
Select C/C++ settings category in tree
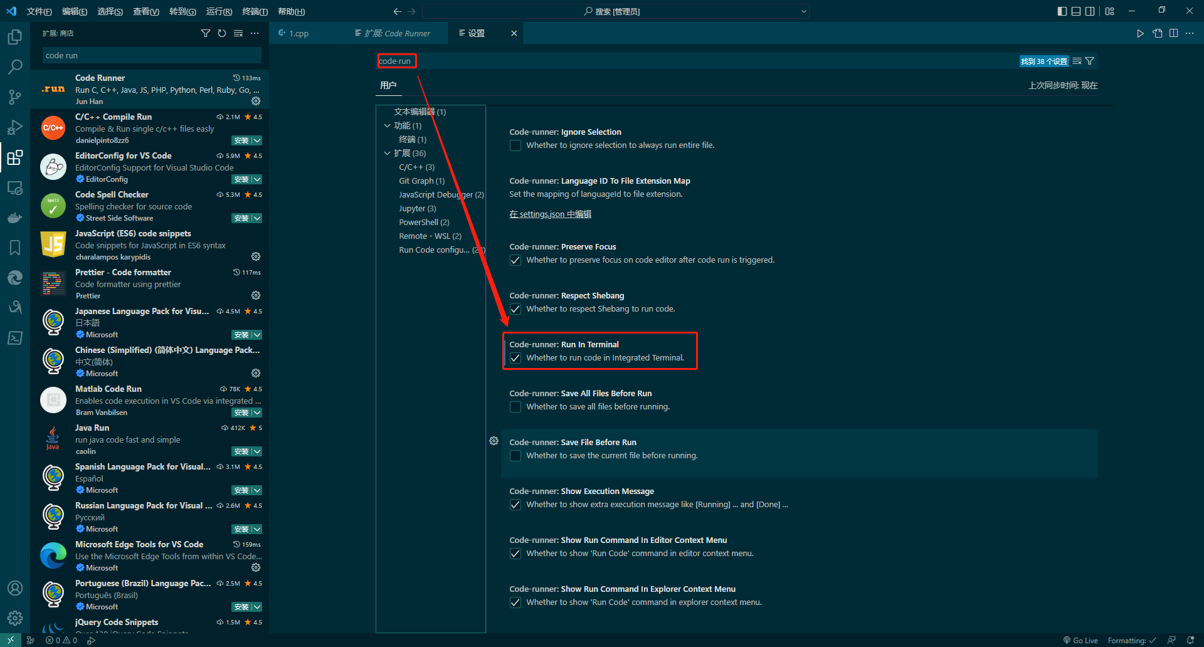pyautogui.click(x=416, y=167)
